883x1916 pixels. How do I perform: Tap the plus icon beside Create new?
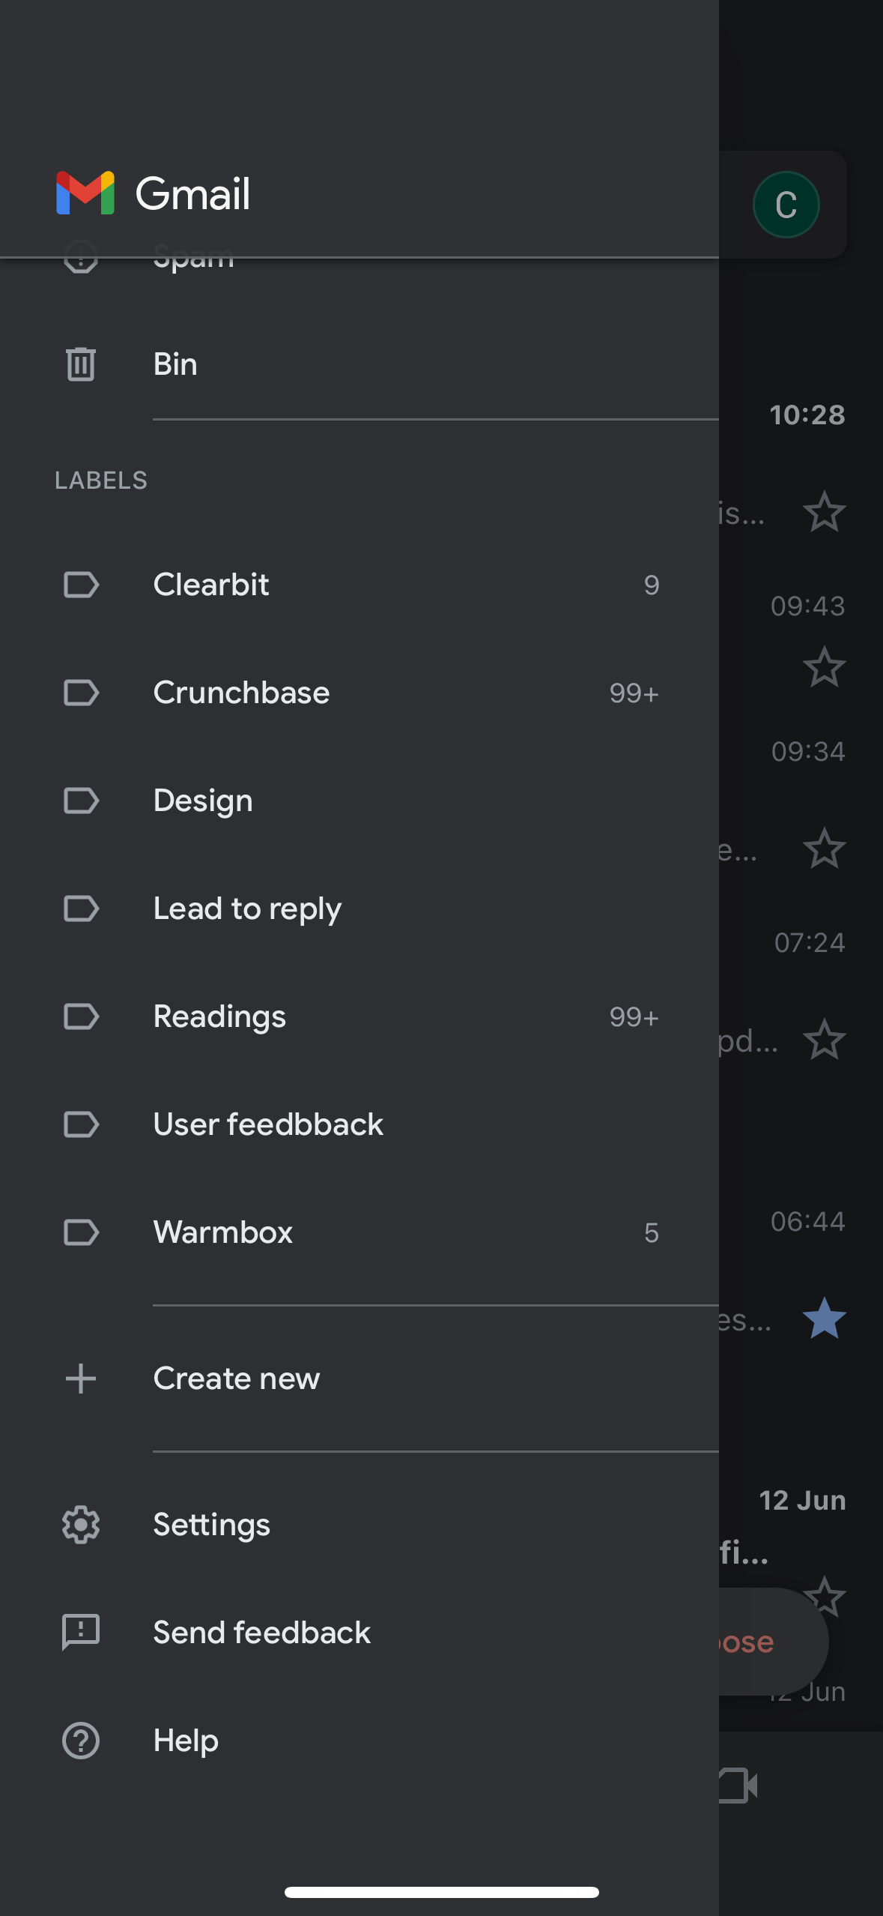coord(81,1379)
